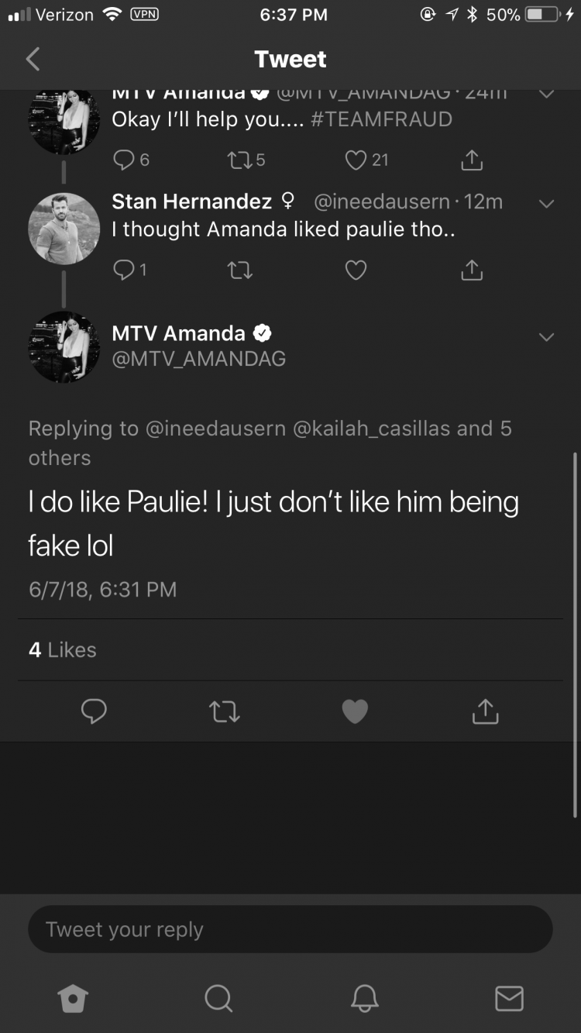View the 4 Likes list
This screenshot has width=581, height=1033.
(63, 649)
